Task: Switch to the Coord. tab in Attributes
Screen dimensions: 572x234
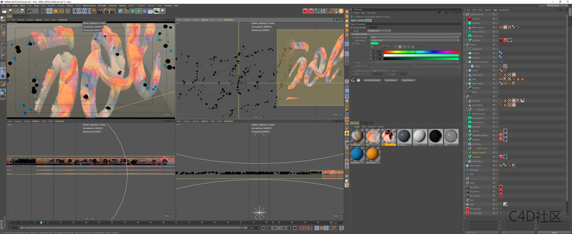Action: 360,20
